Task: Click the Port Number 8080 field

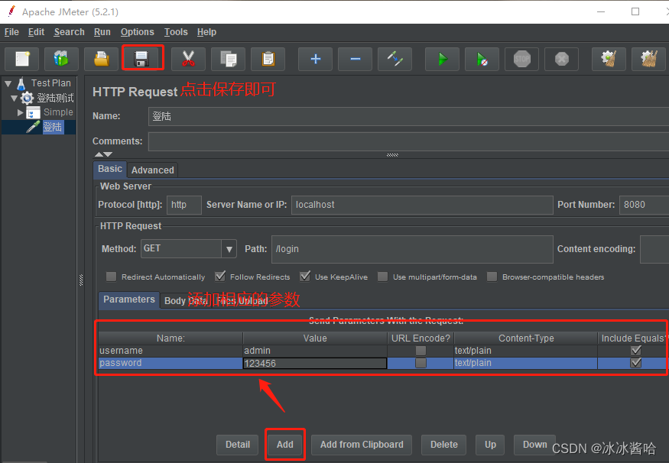Action: click(x=645, y=205)
